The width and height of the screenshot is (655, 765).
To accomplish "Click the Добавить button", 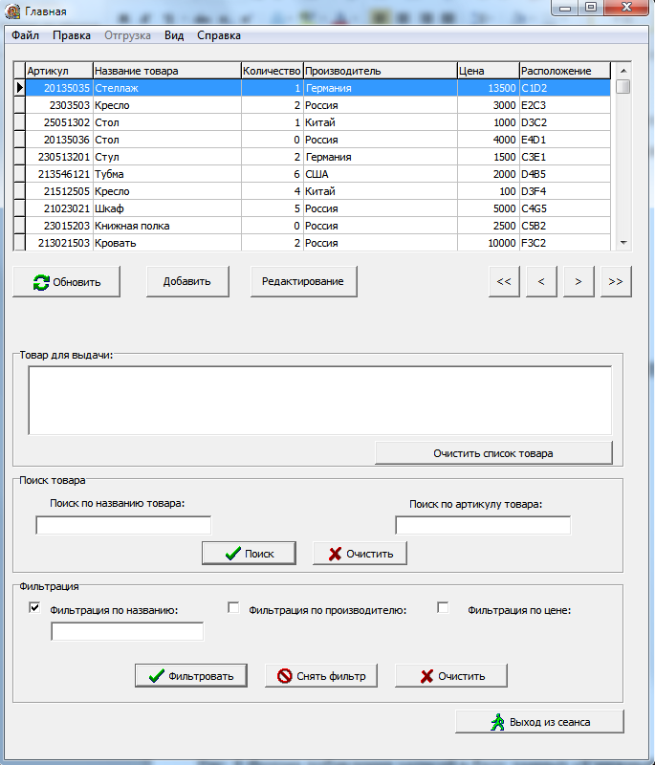I will (x=187, y=281).
